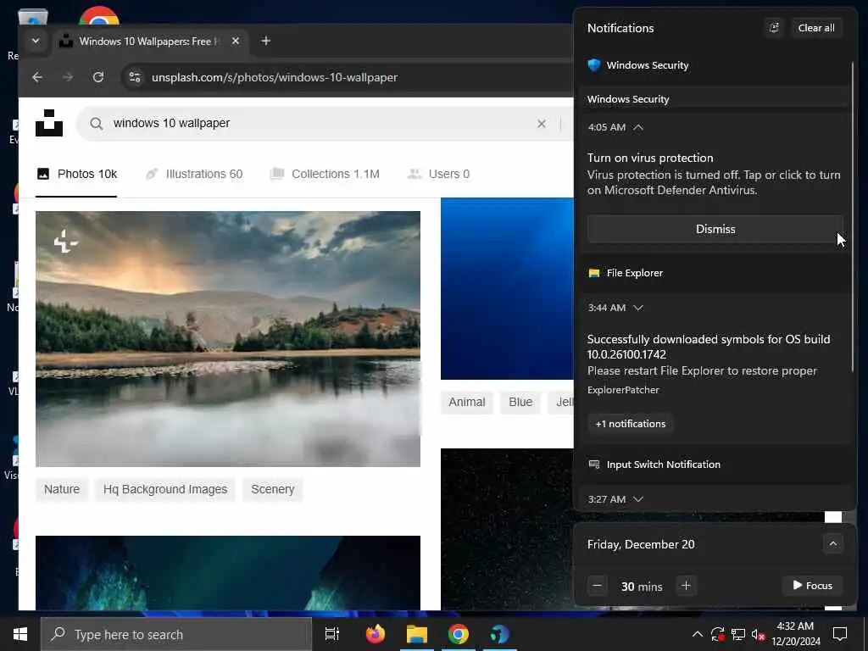The width and height of the screenshot is (868, 651).
Task: Open the starry night sky photo thumbnail
Action: (507, 529)
